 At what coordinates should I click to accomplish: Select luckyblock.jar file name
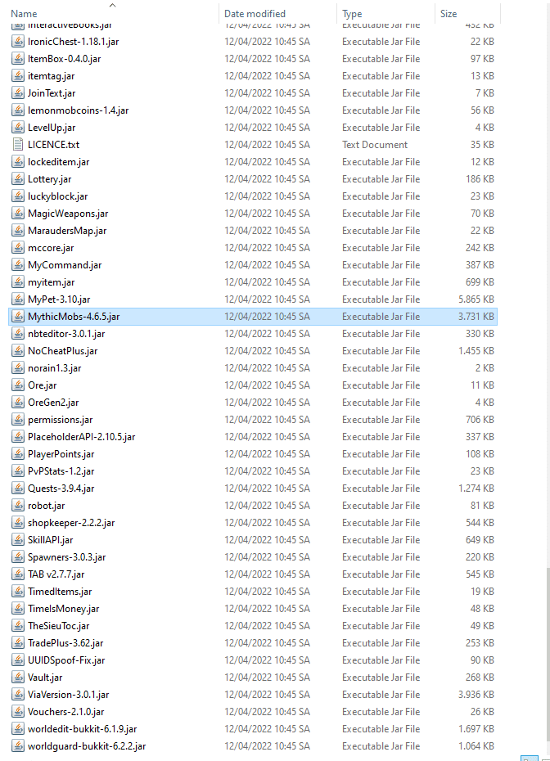point(58,196)
